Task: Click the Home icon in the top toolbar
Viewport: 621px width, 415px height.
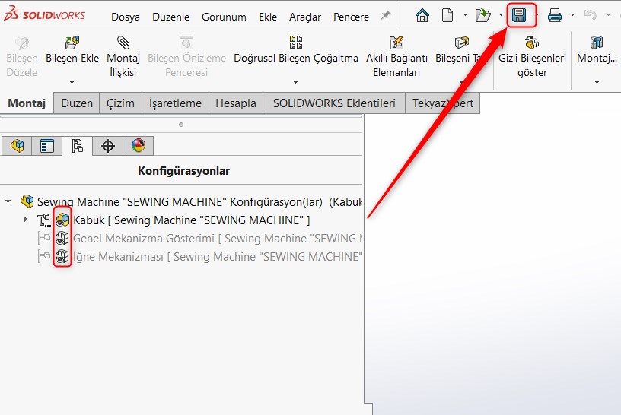Action: [x=422, y=15]
